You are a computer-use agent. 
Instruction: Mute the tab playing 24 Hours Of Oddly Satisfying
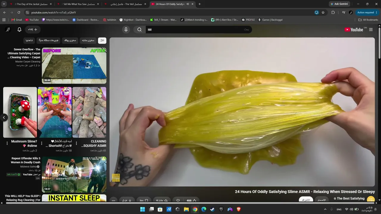click(x=188, y=4)
